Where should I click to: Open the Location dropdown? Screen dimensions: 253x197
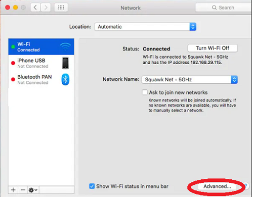[145, 27]
